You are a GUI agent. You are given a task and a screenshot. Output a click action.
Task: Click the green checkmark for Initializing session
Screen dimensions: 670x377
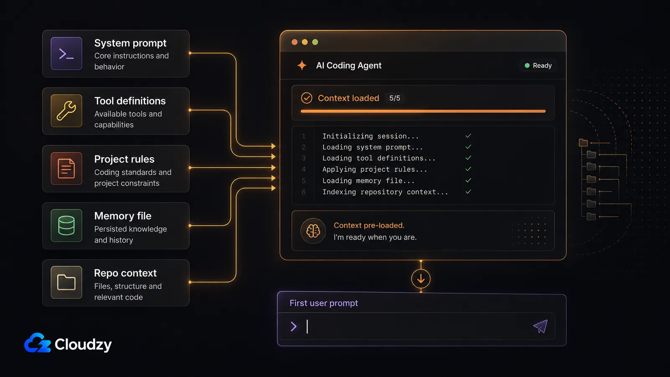468,136
